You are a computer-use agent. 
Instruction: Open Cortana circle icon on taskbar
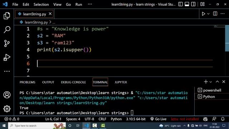(x=70, y=126)
